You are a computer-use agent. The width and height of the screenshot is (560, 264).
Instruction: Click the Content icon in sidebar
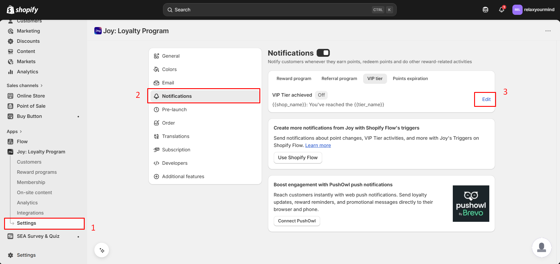coord(11,52)
